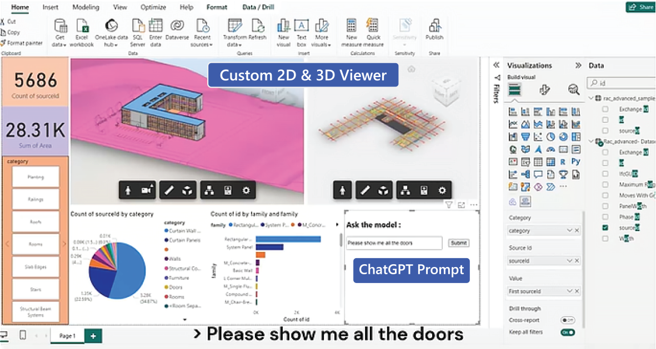Insert a Text box from ribbon

(x=301, y=26)
